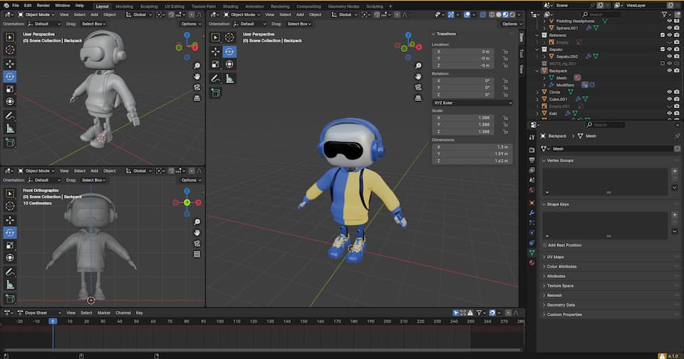Open the Render menu in top bar

click(43, 6)
